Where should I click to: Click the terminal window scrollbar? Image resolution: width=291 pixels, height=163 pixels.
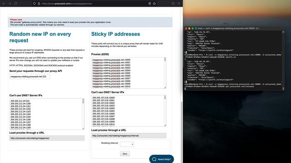tap(283, 60)
